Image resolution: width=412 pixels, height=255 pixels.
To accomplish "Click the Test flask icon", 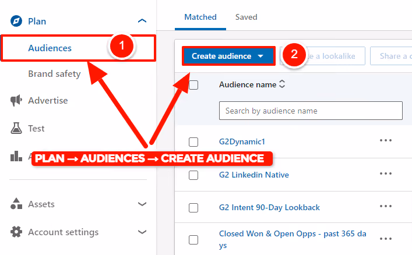I will (x=16, y=128).
